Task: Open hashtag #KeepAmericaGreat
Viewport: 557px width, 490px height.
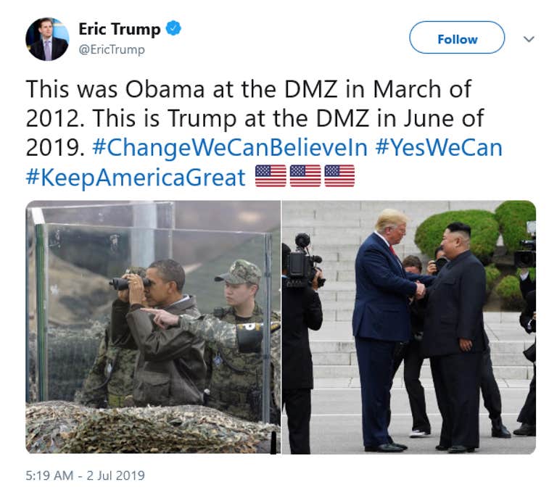Action: tap(136, 177)
